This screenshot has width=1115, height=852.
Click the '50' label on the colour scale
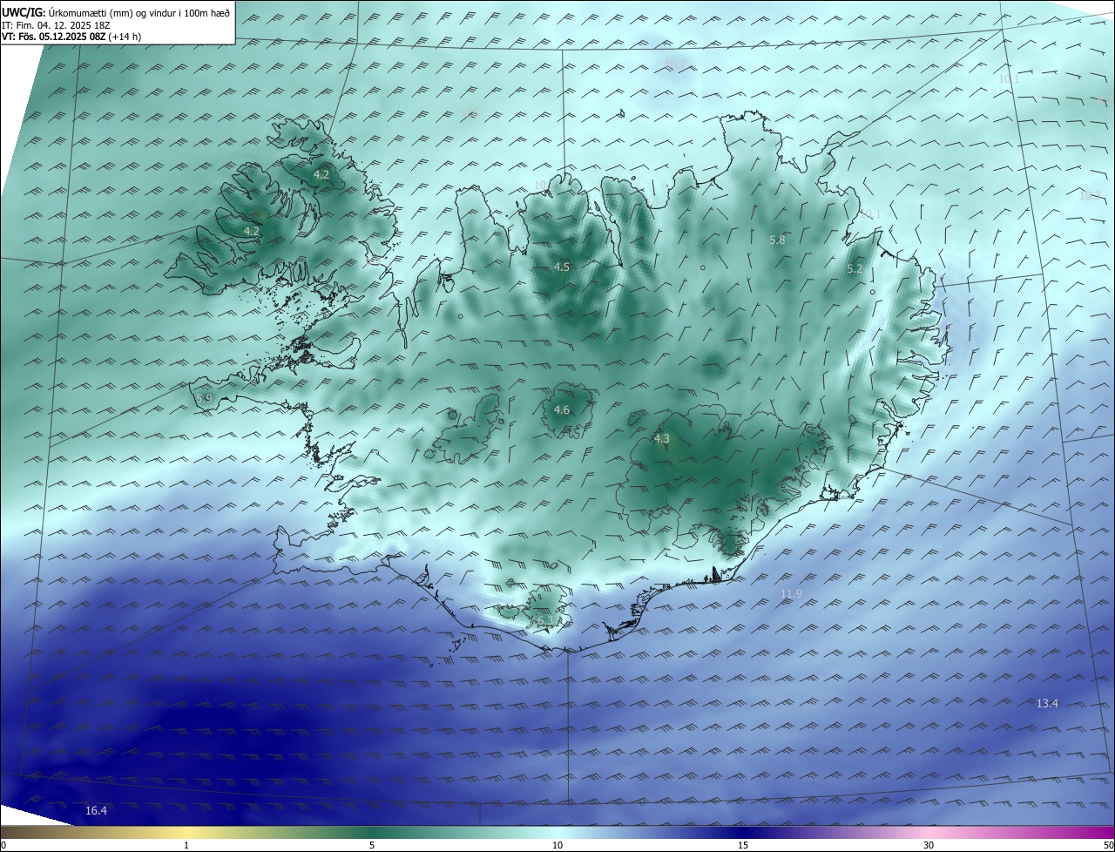(1108, 845)
